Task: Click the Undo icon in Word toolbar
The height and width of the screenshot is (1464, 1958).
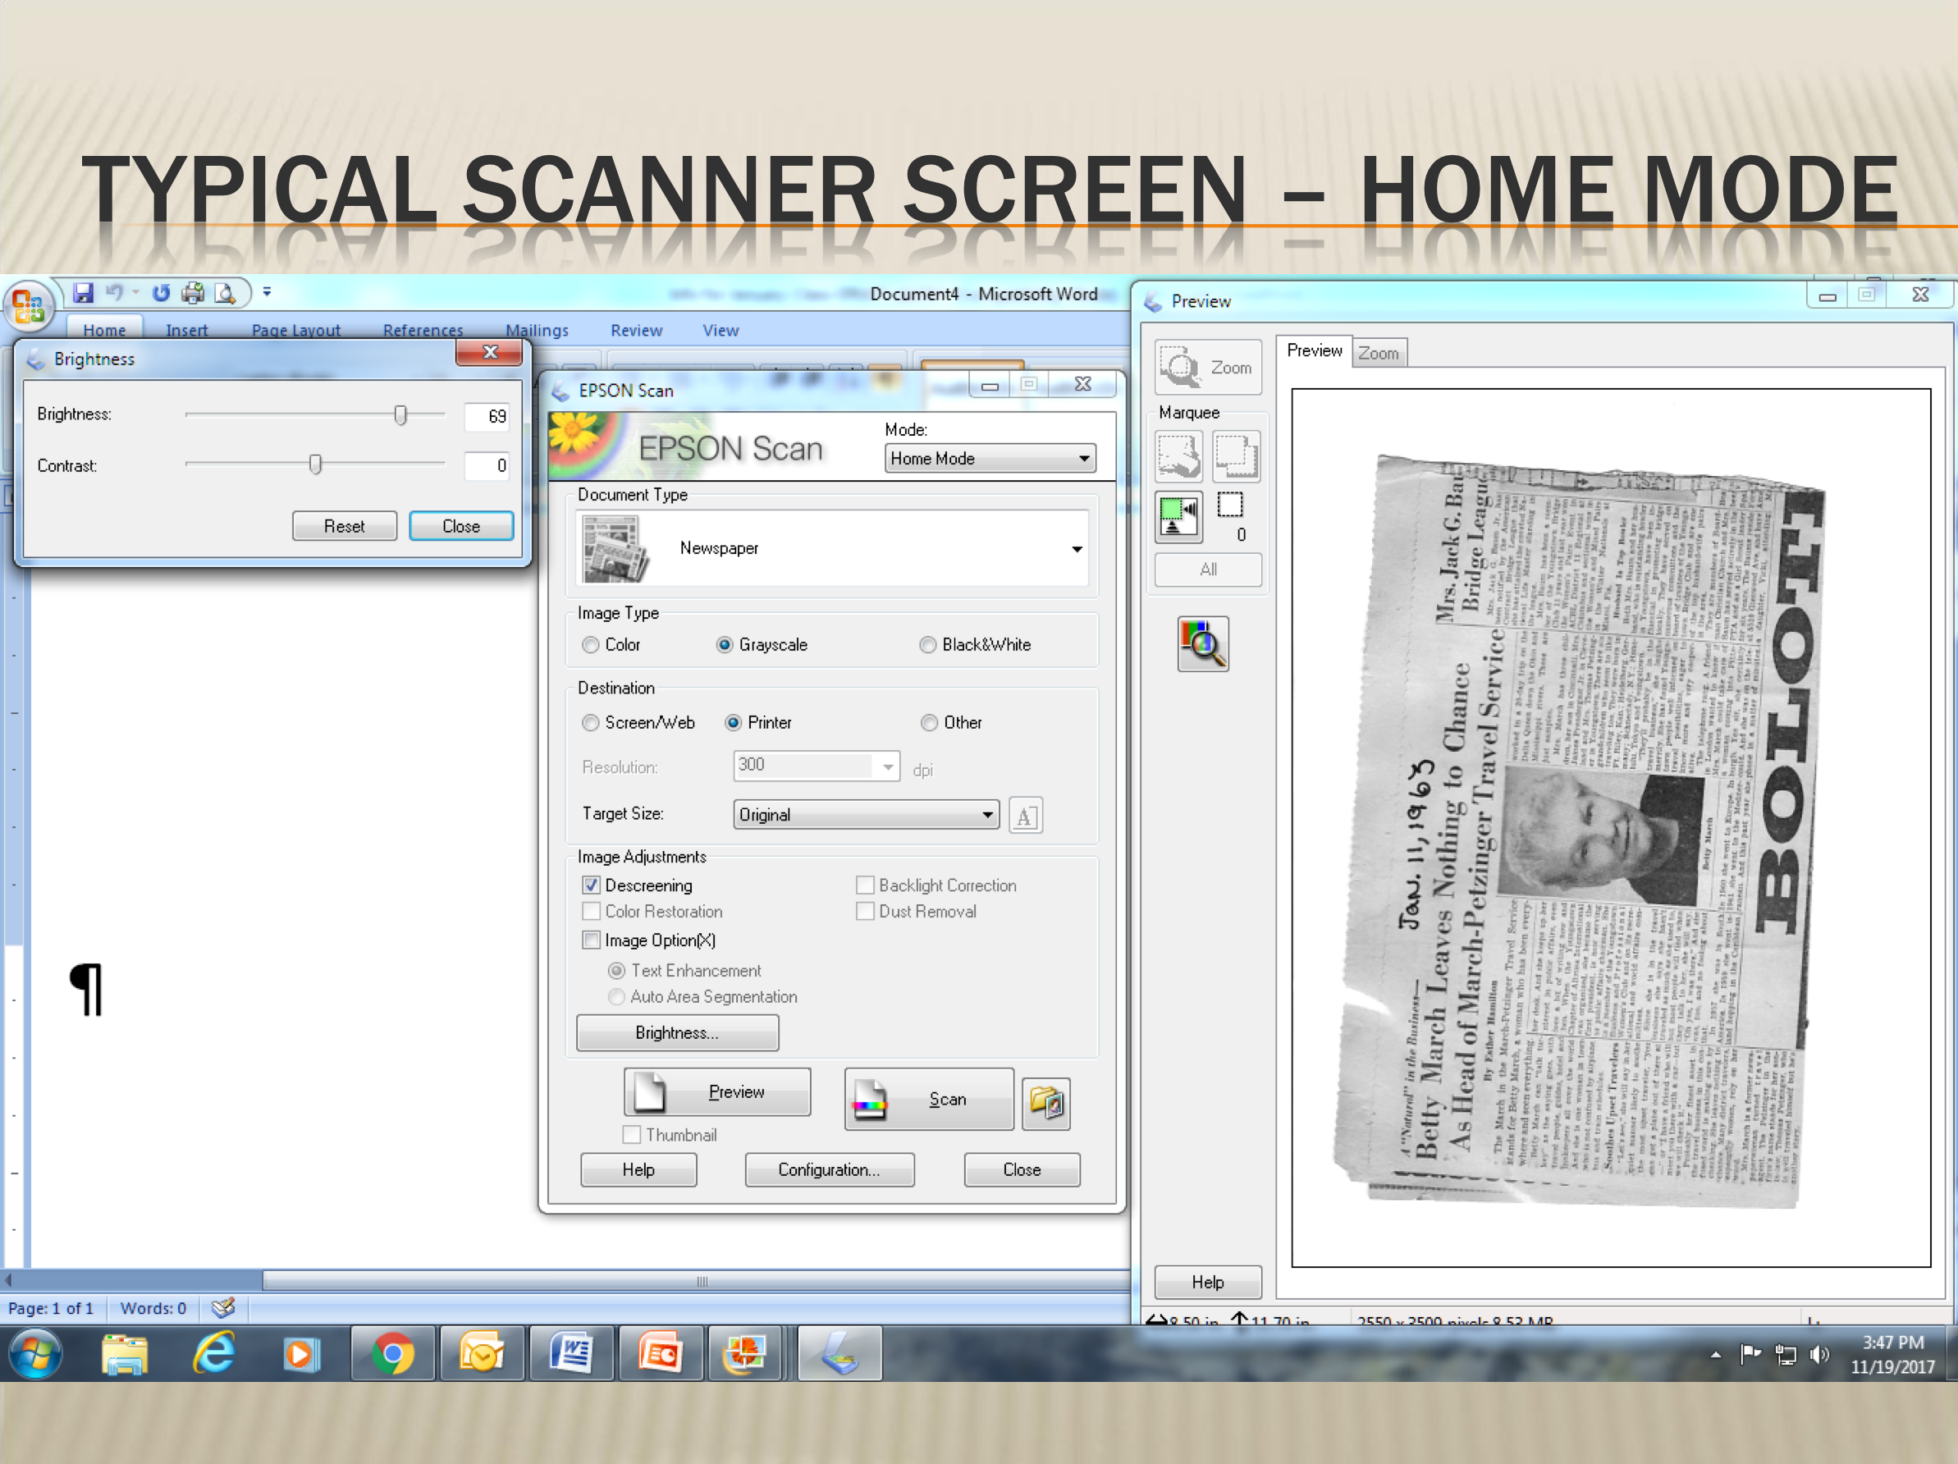Action: pyautogui.click(x=114, y=293)
